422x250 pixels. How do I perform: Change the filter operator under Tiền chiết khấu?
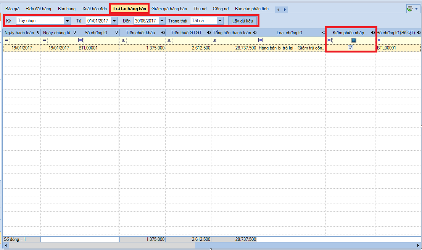[123, 40]
